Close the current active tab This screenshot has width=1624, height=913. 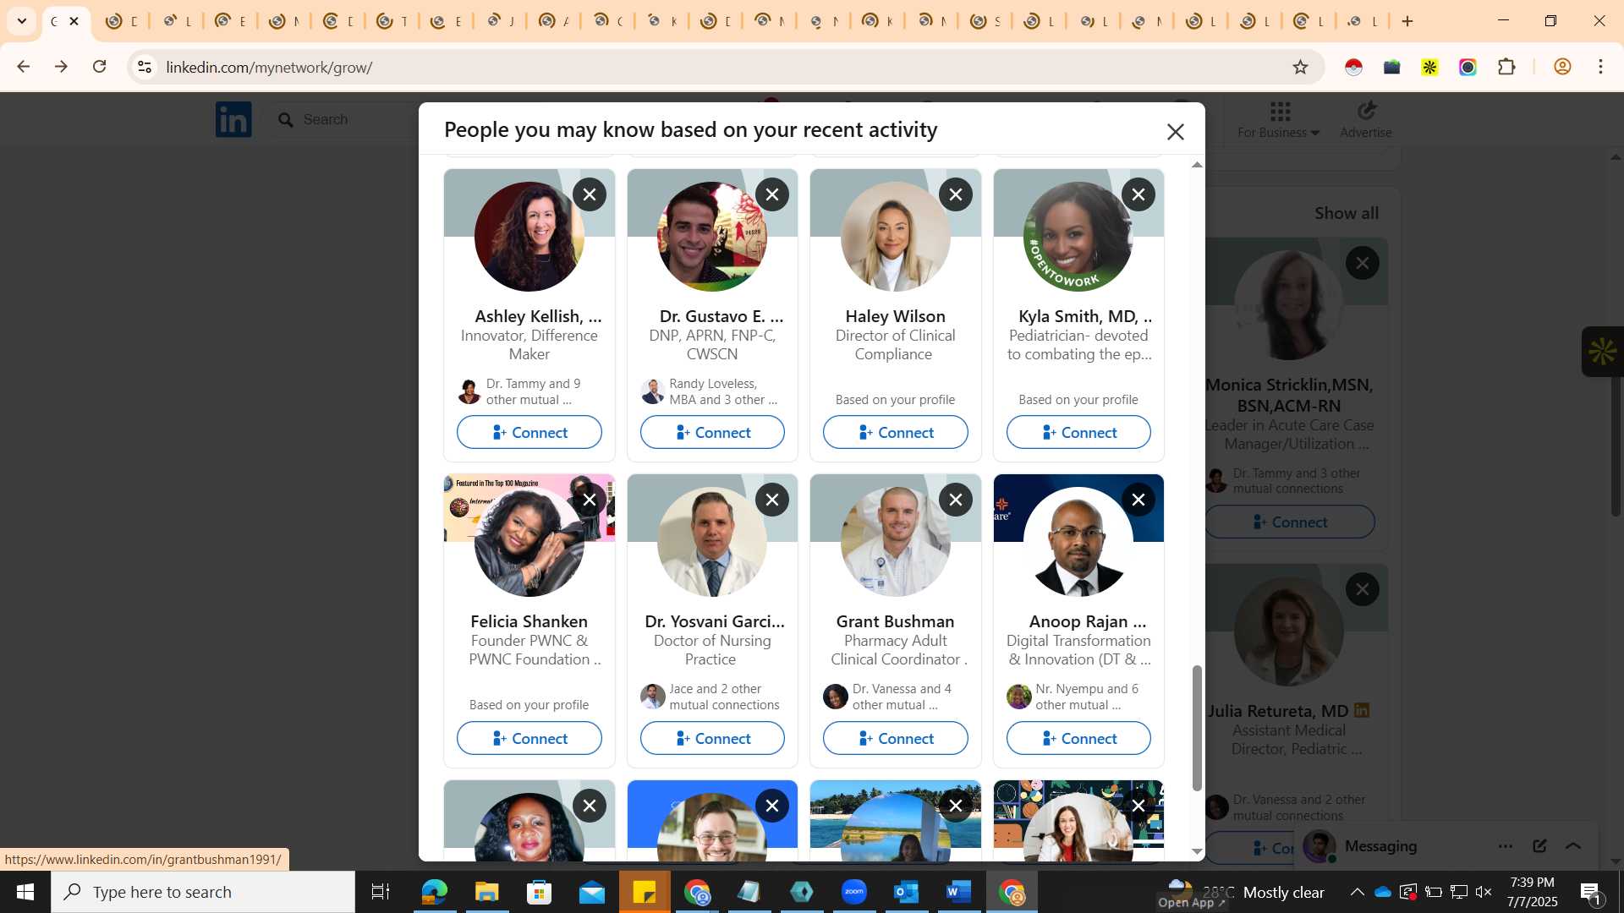coord(74,21)
